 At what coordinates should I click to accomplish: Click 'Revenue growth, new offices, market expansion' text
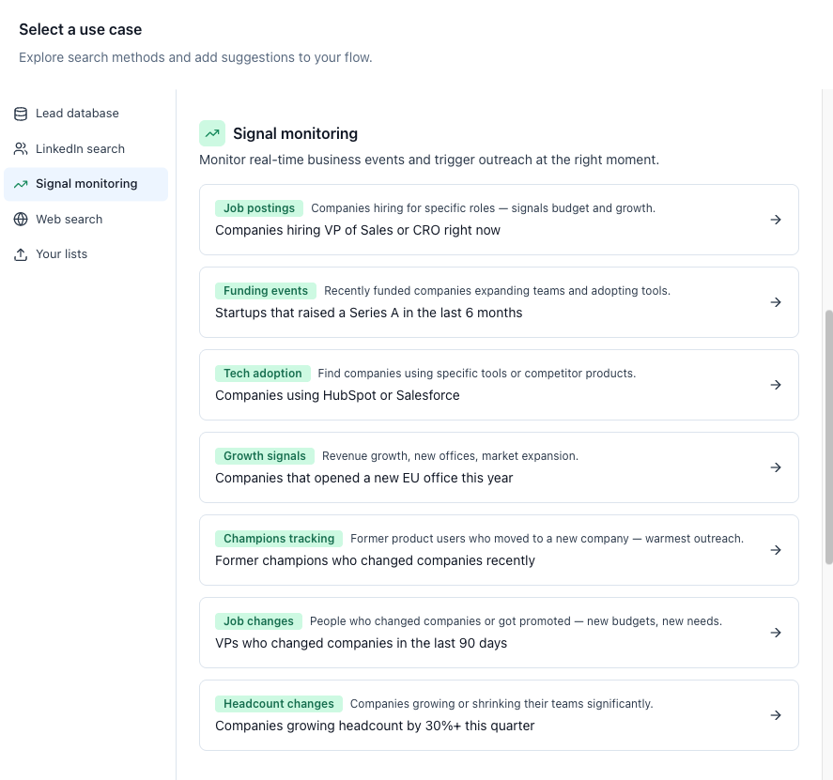pos(450,456)
